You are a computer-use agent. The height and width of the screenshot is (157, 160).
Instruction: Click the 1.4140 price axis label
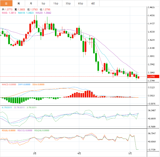pos(151,48)
